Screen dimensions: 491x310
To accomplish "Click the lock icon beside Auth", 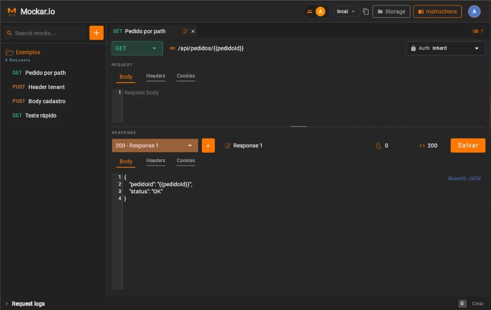I will pos(413,48).
